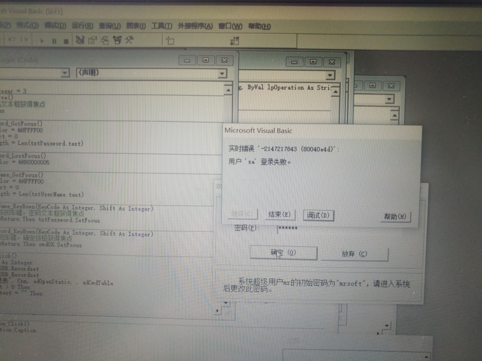Click the End (stop) toolbar icon
This screenshot has width=482, height=361.
(66, 41)
